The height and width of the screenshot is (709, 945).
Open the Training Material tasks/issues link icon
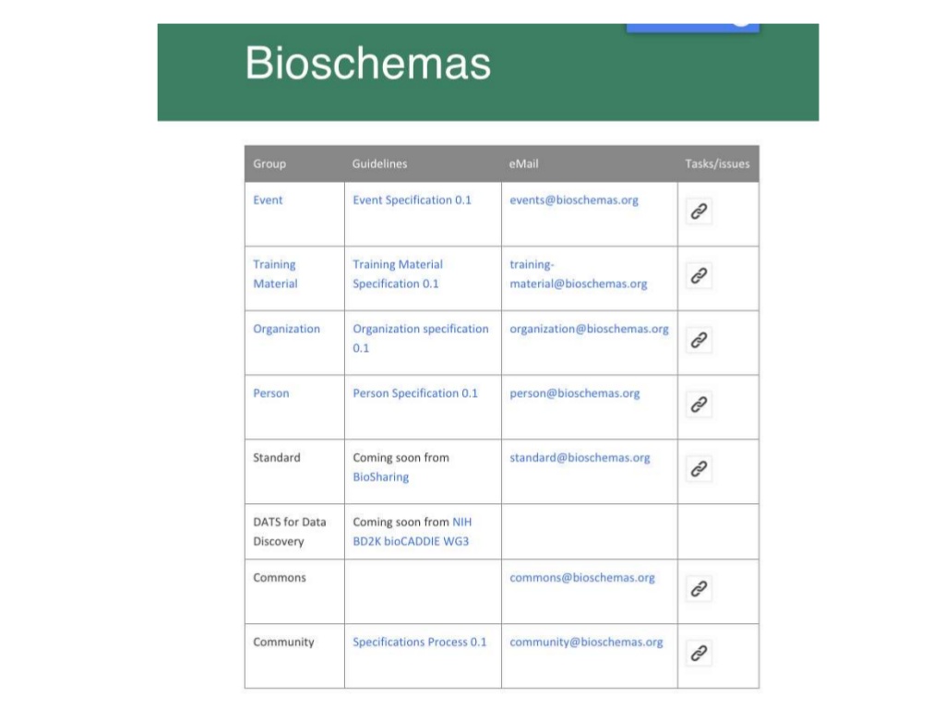click(699, 276)
